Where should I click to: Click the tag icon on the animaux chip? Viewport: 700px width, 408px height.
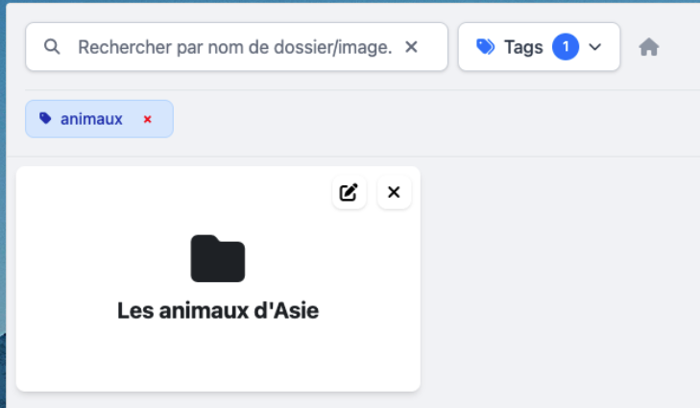tap(45, 119)
